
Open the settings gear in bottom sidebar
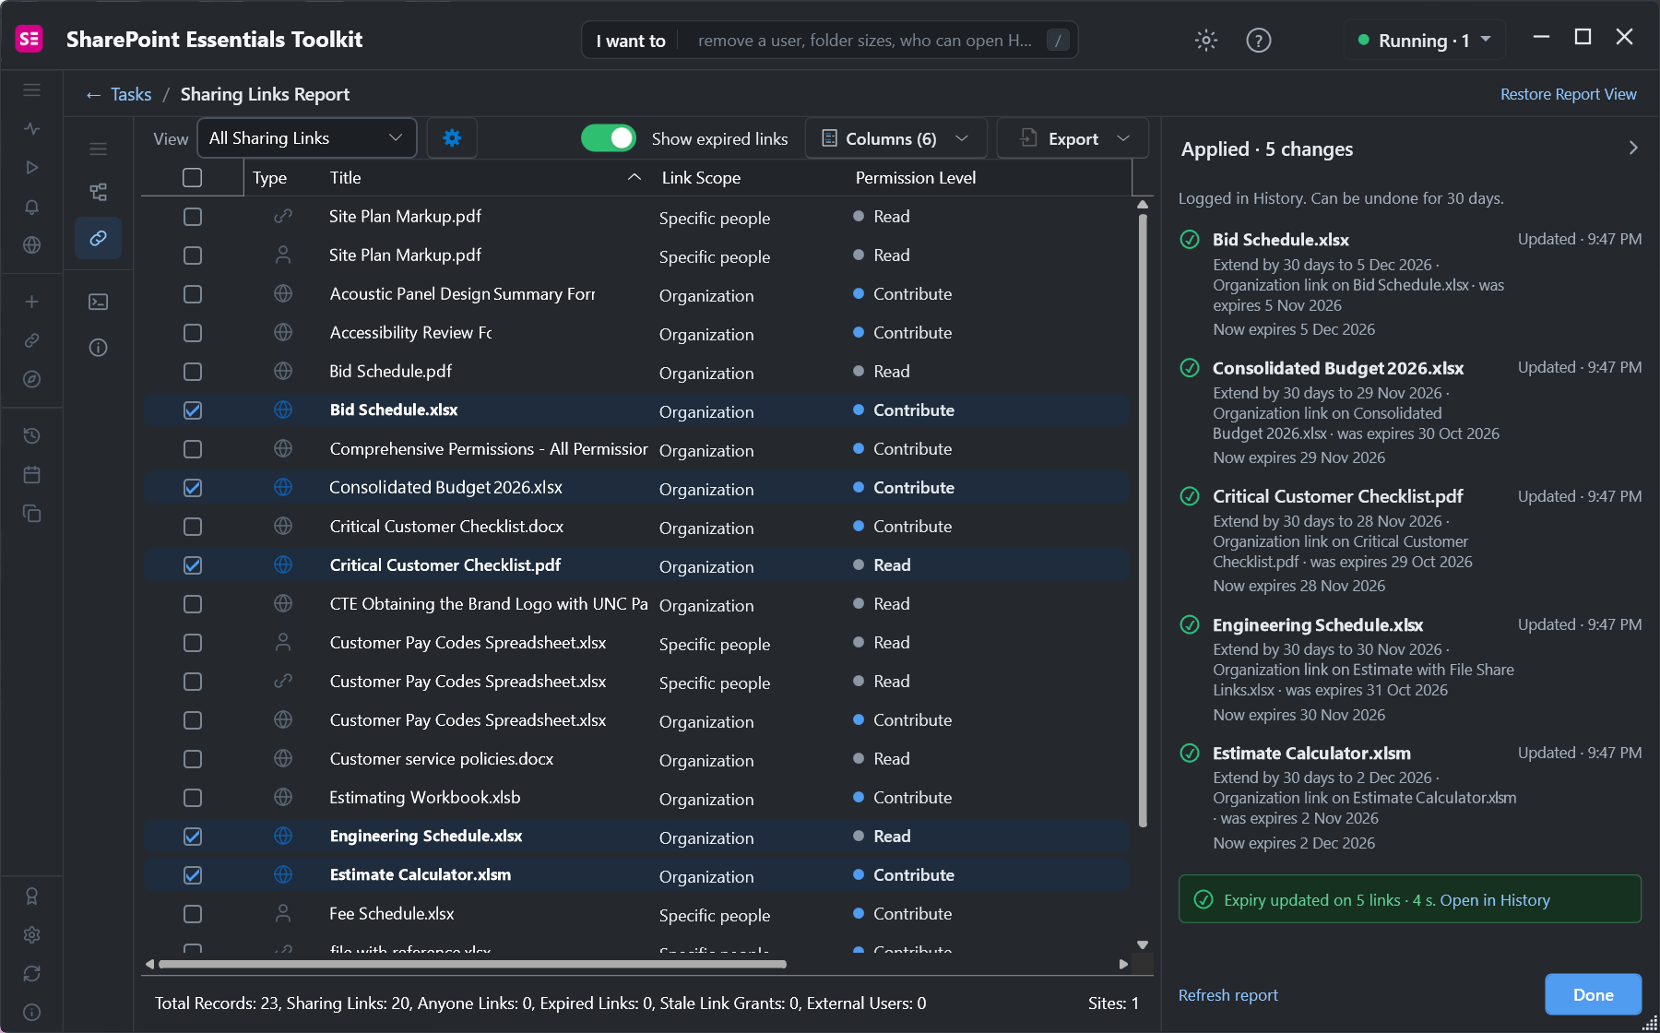[x=31, y=934]
